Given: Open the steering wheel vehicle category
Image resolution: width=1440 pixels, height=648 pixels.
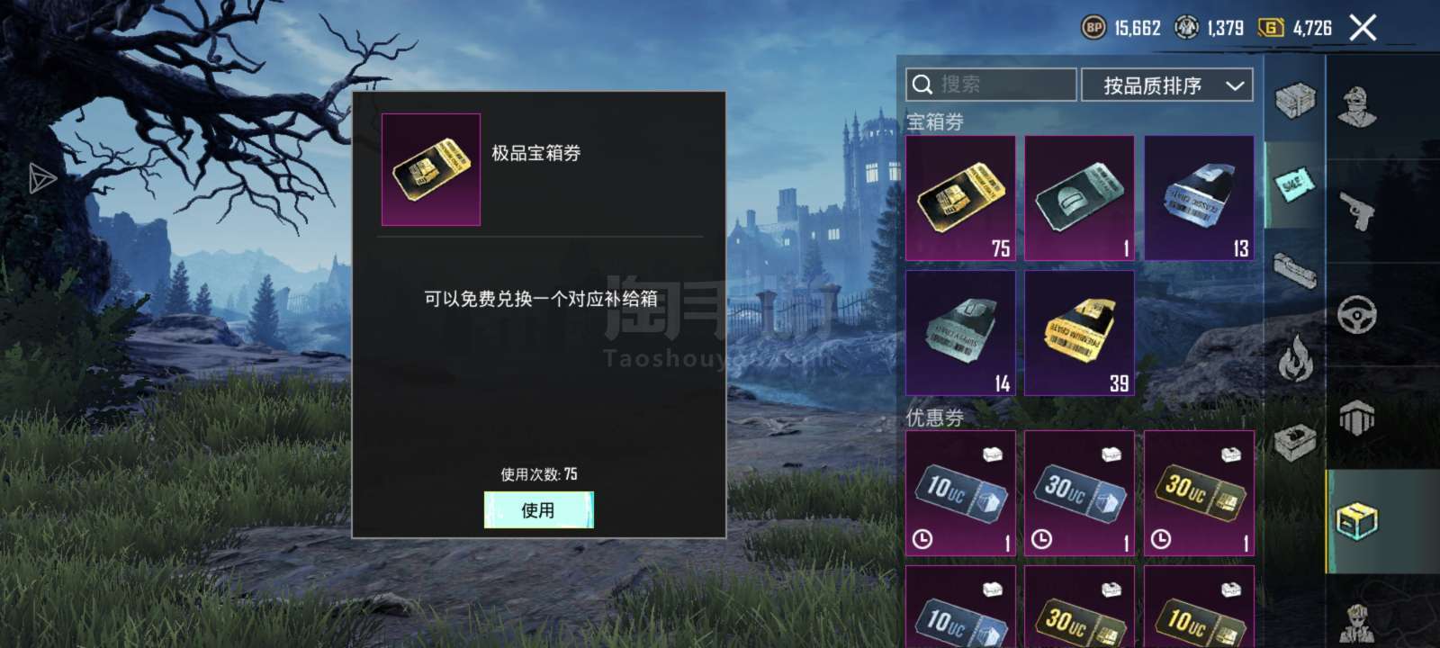Looking at the screenshot, I should [1356, 316].
